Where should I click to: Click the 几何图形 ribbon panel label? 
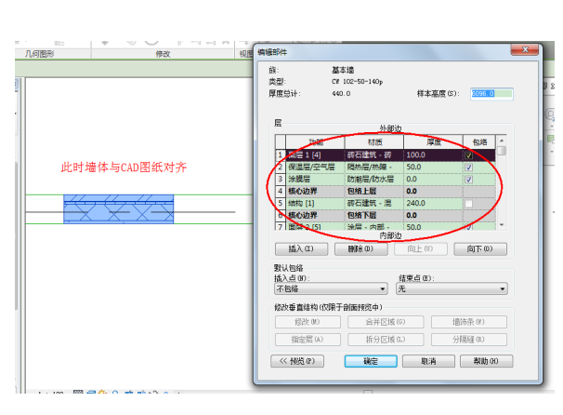(40, 54)
